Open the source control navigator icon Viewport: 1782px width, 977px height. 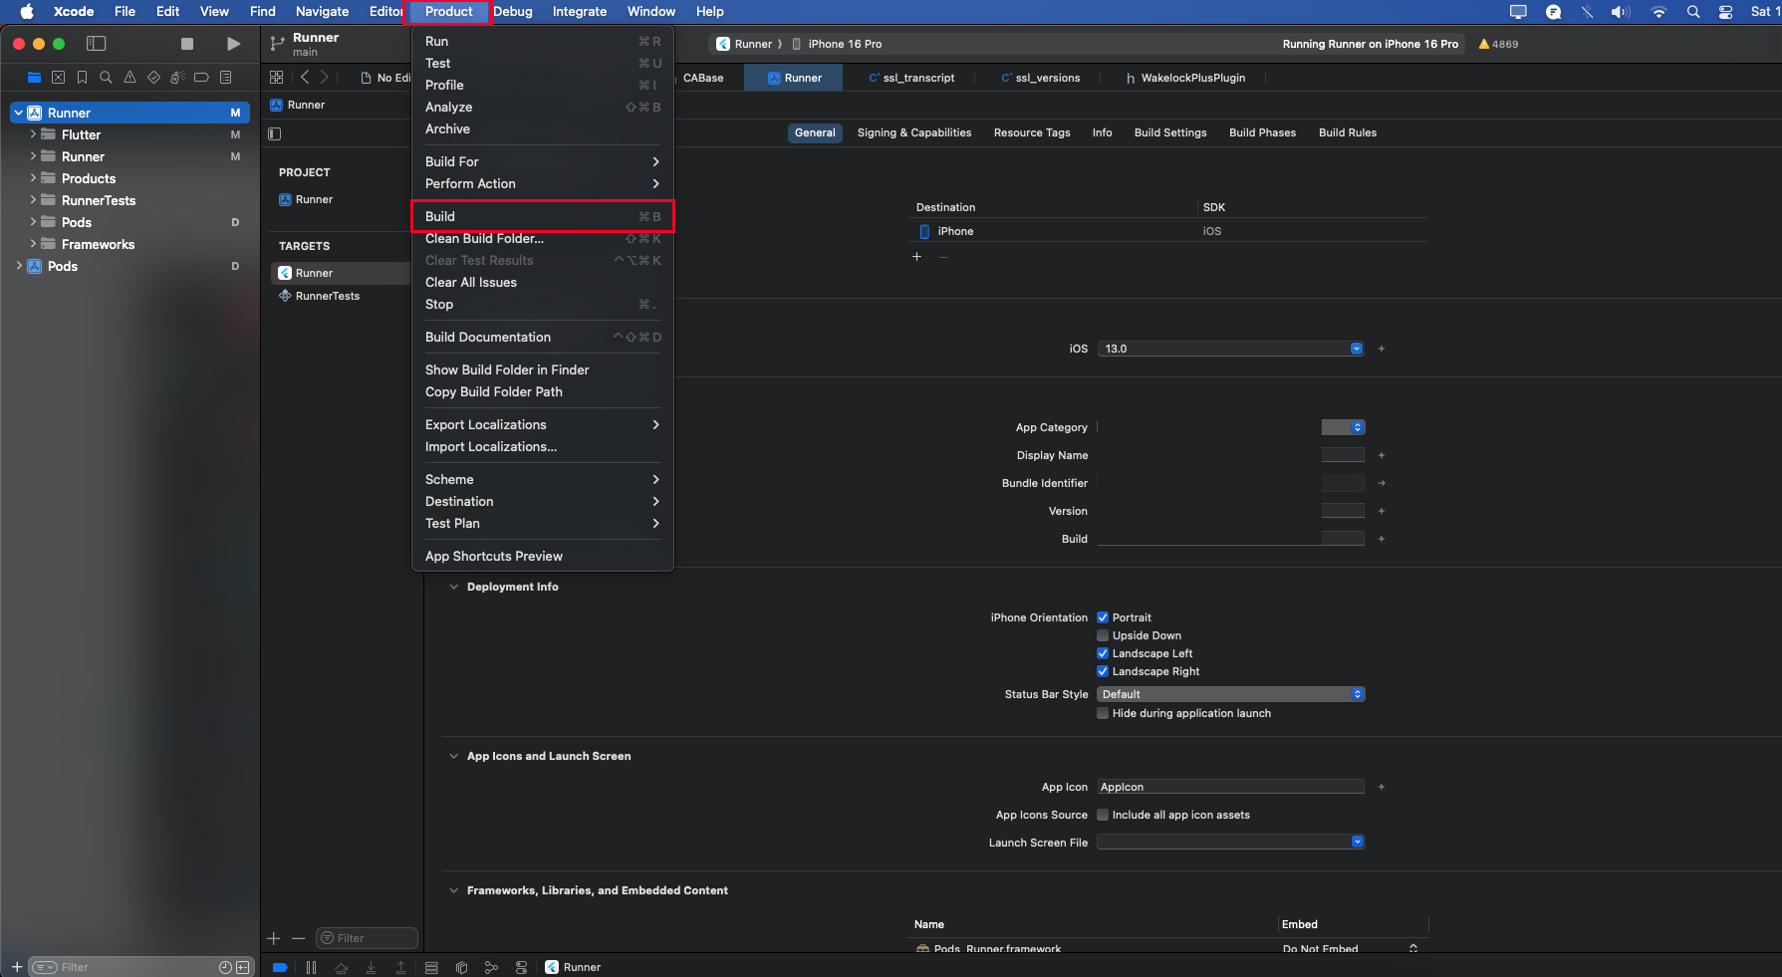point(58,78)
